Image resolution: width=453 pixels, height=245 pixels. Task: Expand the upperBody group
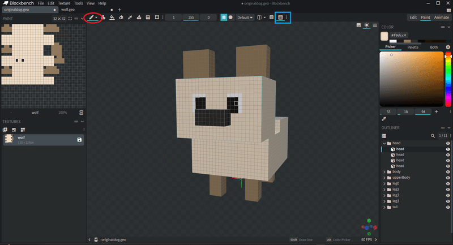(x=384, y=178)
